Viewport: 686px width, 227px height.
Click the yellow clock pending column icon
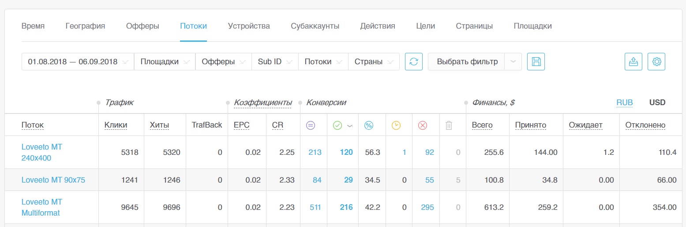coord(396,125)
